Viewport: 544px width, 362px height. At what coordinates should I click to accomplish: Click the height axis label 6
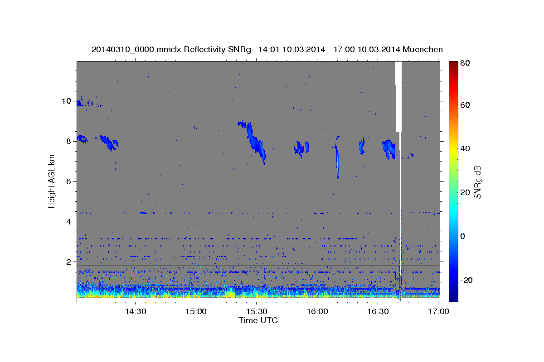[x=68, y=181]
